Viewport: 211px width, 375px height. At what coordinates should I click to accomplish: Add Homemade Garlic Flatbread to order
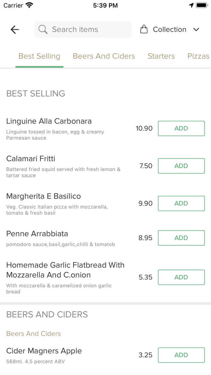tap(181, 277)
